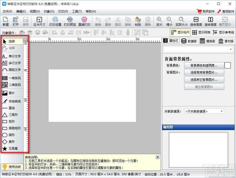The image size is (236, 178).
Task: Select the 多行文字 multi-line text tool
Action: pyautogui.click(x=12, y=63)
